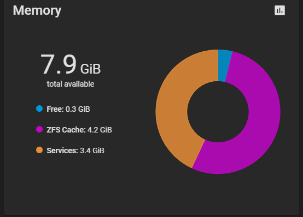Viewport: 303px width, 217px height.
Task: Click the large 7.9 total memory number
Action: pyautogui.click(x=59, y=64)
